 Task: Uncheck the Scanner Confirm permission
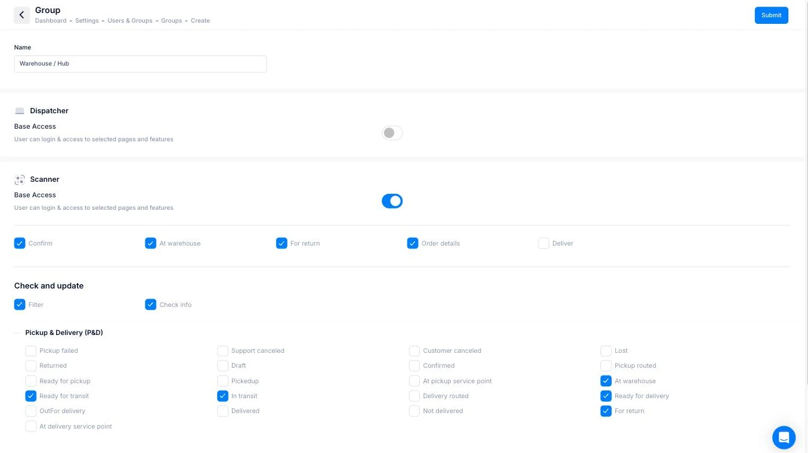(20, 243)
